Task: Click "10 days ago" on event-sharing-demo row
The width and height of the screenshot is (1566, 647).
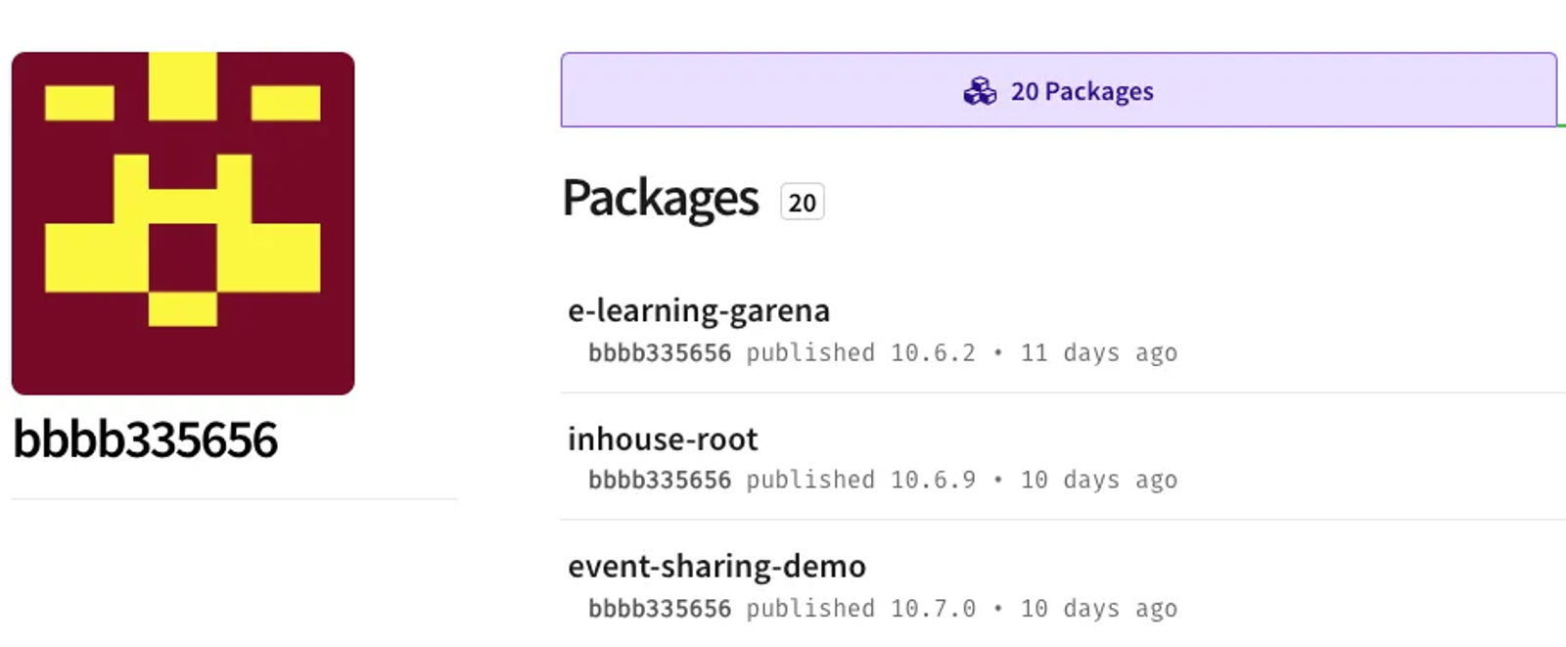Action: [1098, 609]
